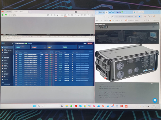Expand Chrome tab search dropdown arrow
Screen dimensions: 161x120
(x=97, y=12)
